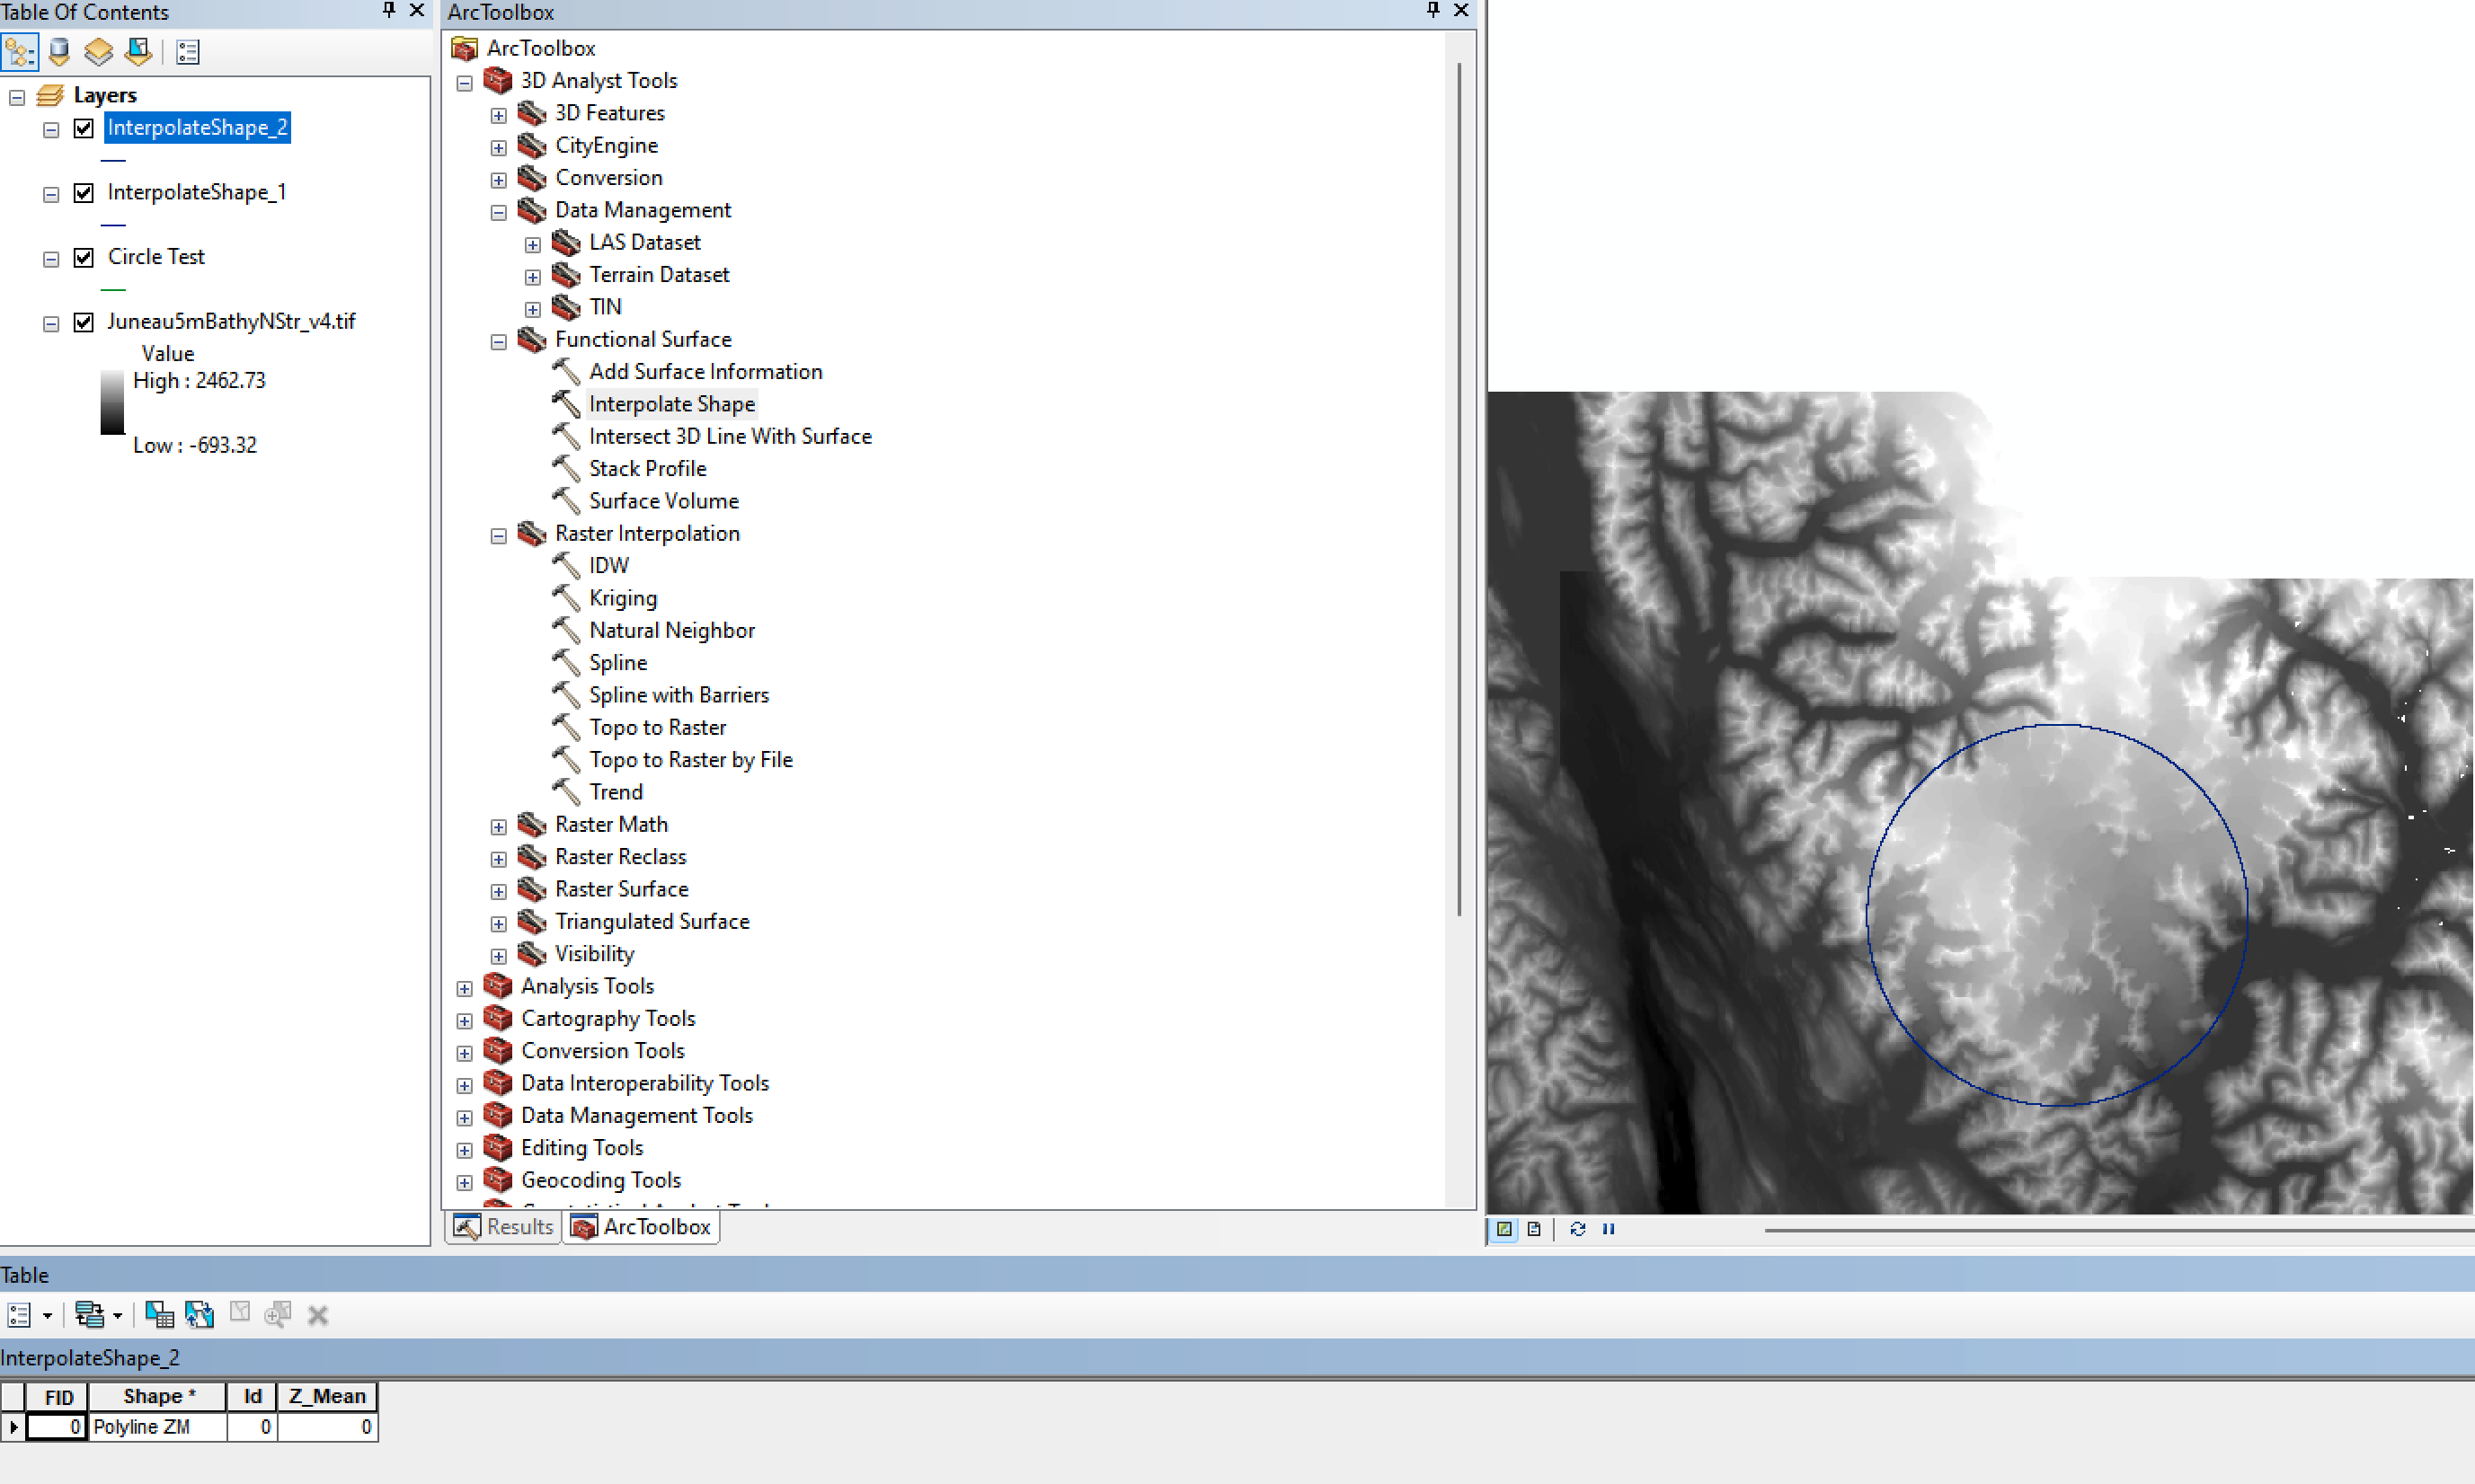
Task: Click List By Visibility icon
Action: (98, 52)
